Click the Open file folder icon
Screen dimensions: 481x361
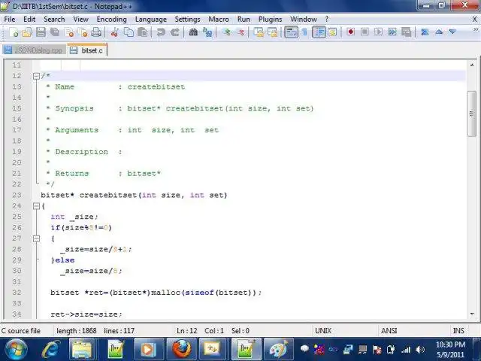click(x=27, y=32)
